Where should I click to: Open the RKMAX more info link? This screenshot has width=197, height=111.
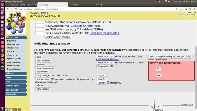coord(84,26)
